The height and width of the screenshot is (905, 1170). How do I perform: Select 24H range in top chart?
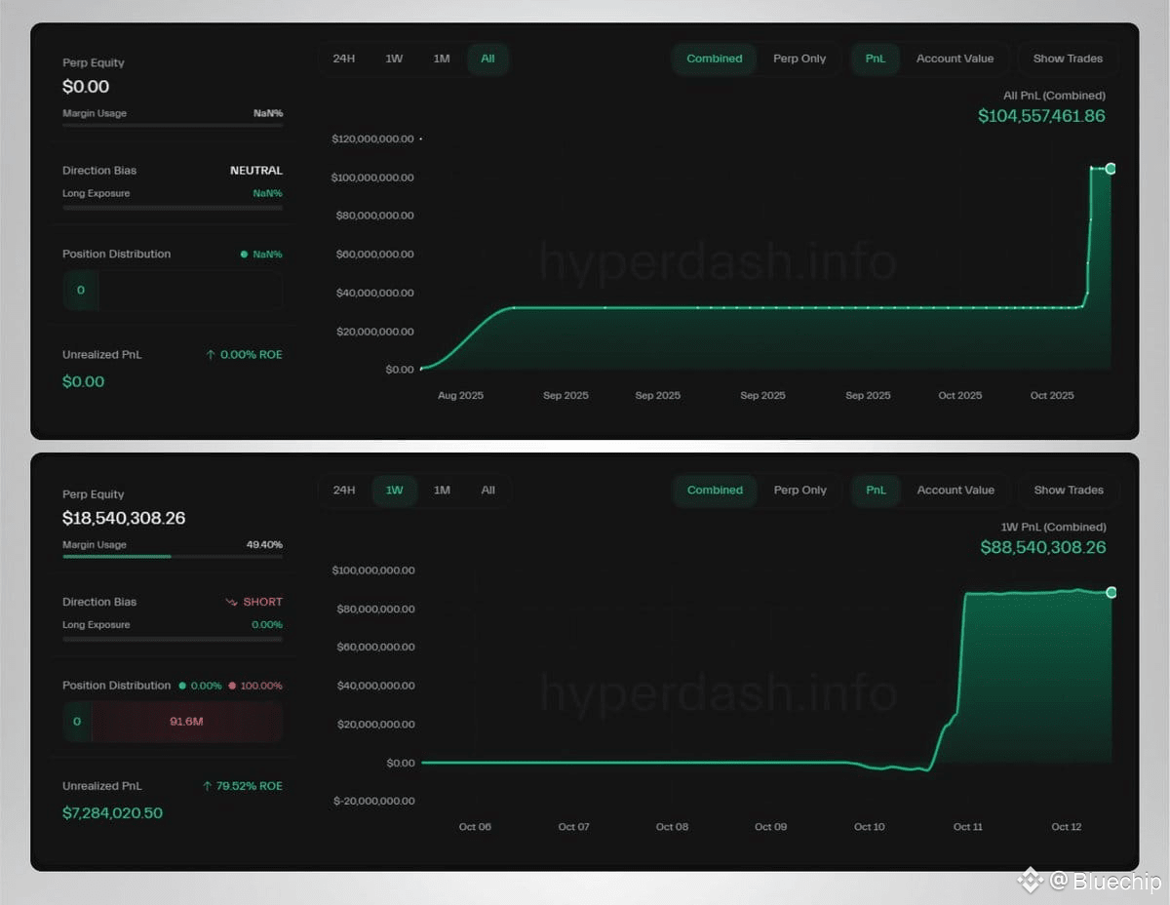click(x=343, y=59)
